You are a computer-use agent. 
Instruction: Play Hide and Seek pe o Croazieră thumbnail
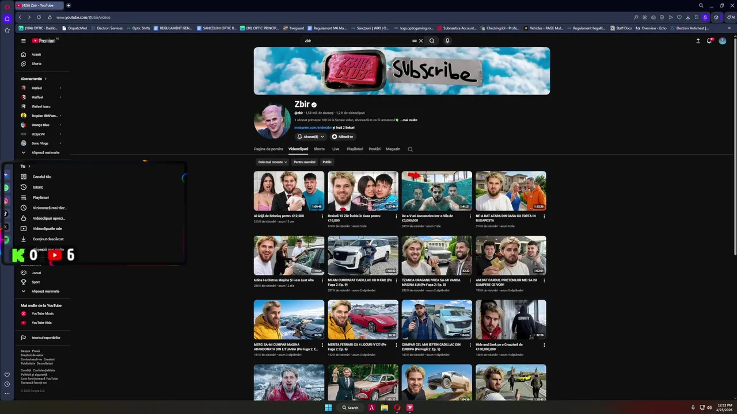(511, 320)
